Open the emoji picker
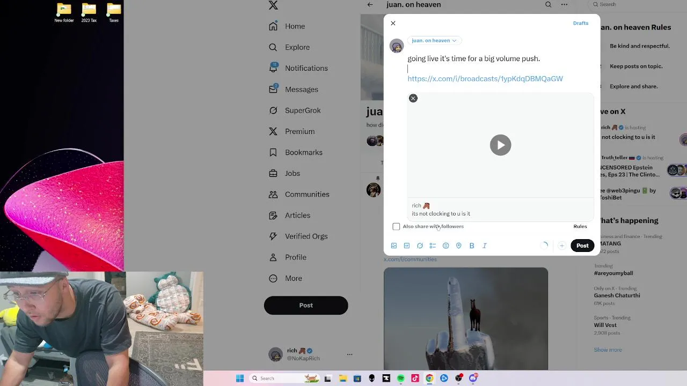Image resolution: width=687 pixels, height=386 pixels. pyautogui.click(x=445, y=246)
